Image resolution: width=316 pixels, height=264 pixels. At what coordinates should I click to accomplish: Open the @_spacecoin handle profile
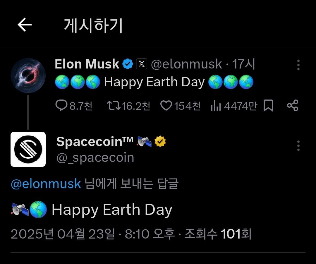click(95, 158)
